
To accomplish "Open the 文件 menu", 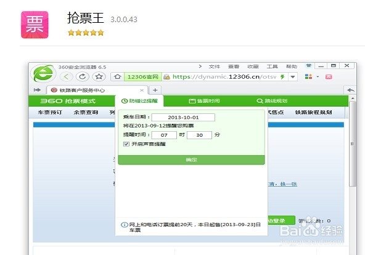I will 214,67.
